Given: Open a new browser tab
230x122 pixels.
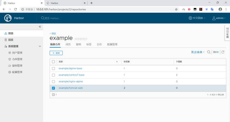Looking at the screenshot, I should (x=91, y=3).
